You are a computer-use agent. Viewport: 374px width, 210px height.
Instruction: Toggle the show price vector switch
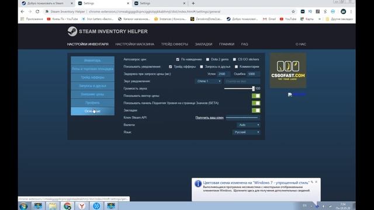pyautogui.click(x=256, y=96)
